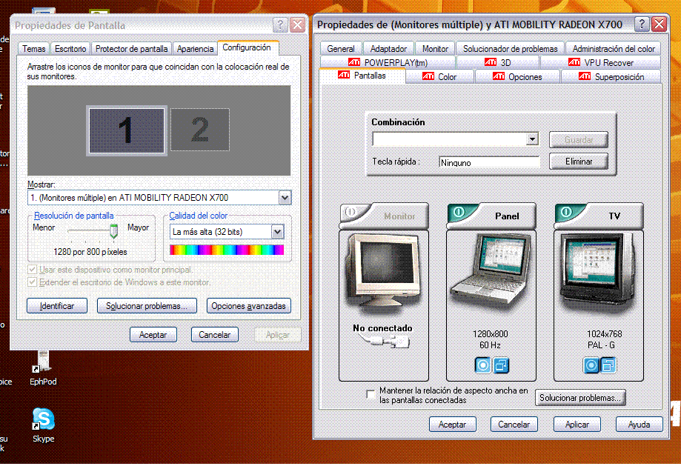
Task: Click the 'PAL - G' TV standard text
Action: pos(602,345)
